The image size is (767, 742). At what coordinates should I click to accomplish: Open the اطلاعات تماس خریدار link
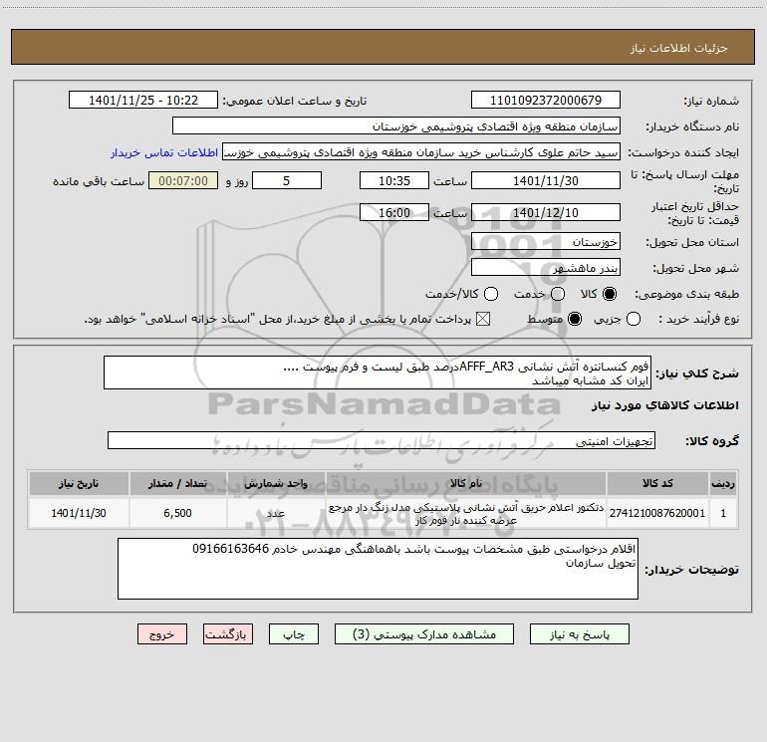[x=164, y=152]
